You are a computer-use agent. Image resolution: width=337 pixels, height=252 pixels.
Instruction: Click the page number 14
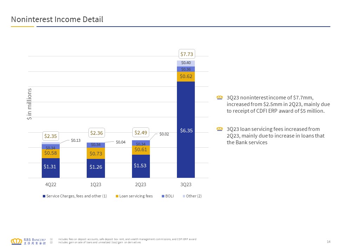(x=329, y=242)
